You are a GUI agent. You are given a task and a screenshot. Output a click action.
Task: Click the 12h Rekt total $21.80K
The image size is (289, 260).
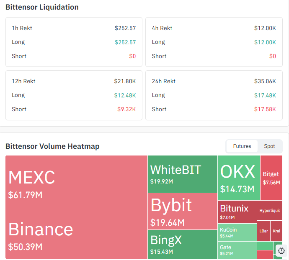125,81
